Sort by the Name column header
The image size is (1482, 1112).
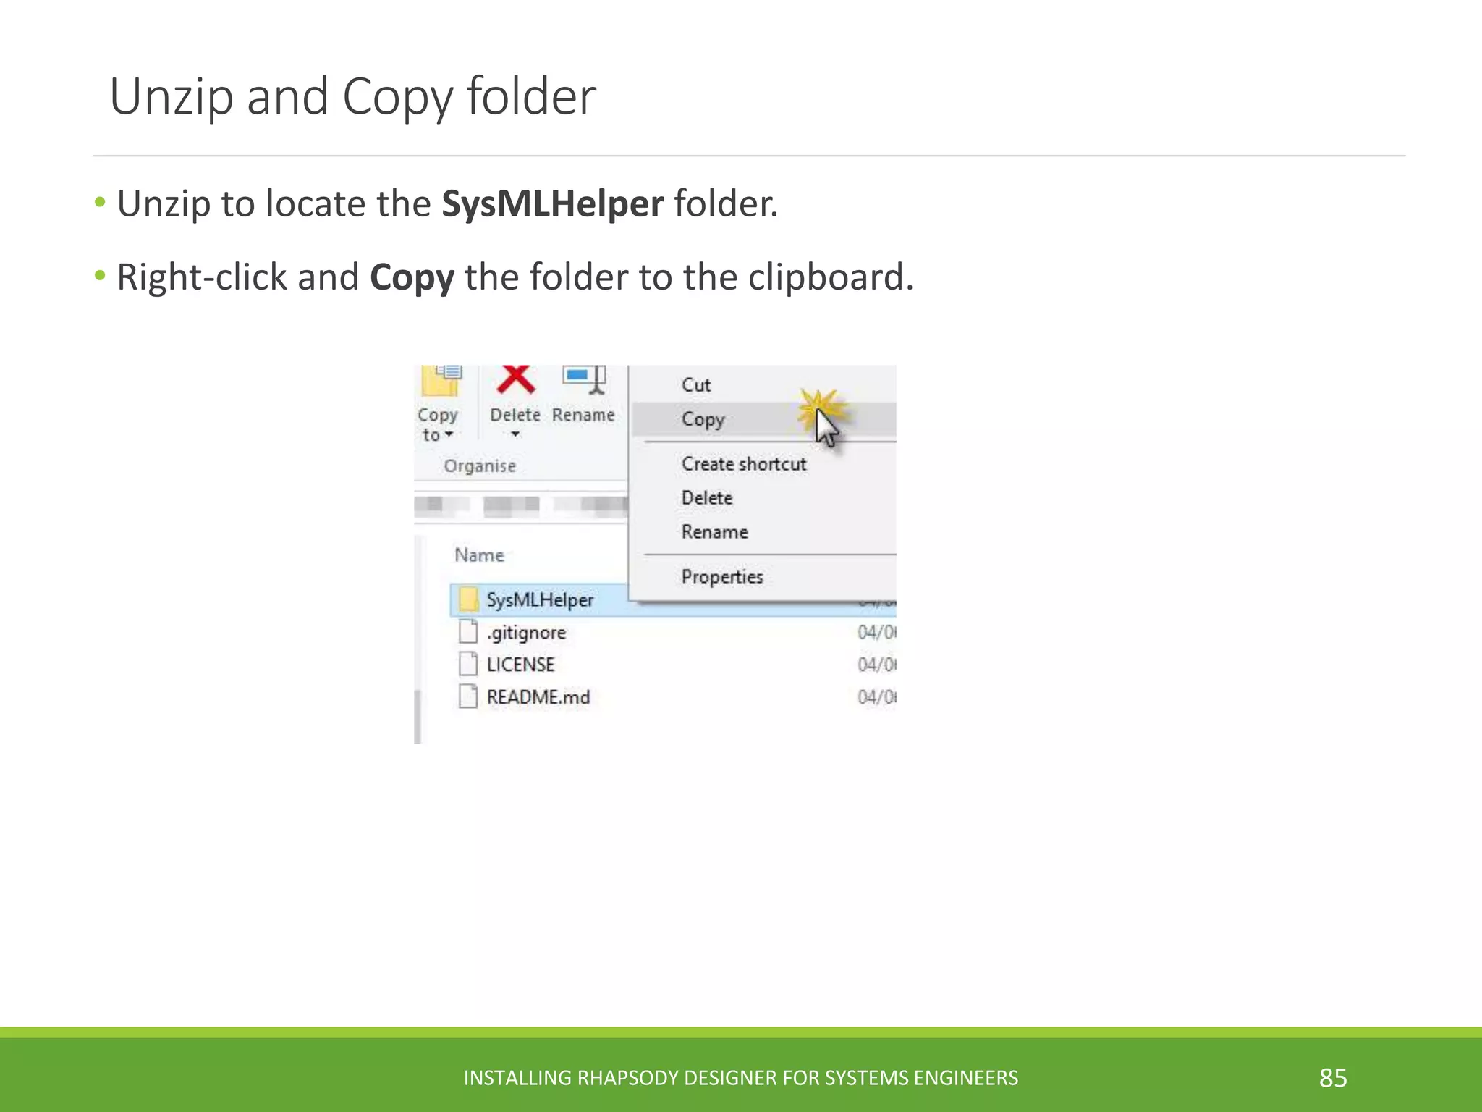(479, 555)
